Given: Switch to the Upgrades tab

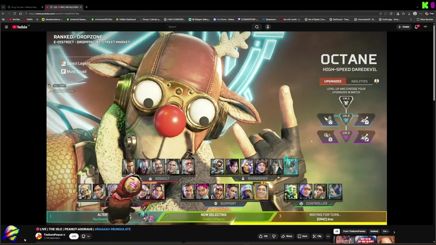Looking at the screenshot, I should point(333,81).
